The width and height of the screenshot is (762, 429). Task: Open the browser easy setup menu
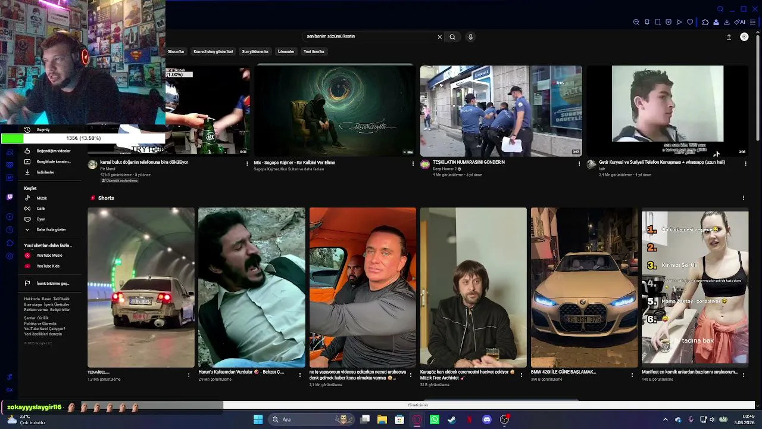click(x=752, y=22)
